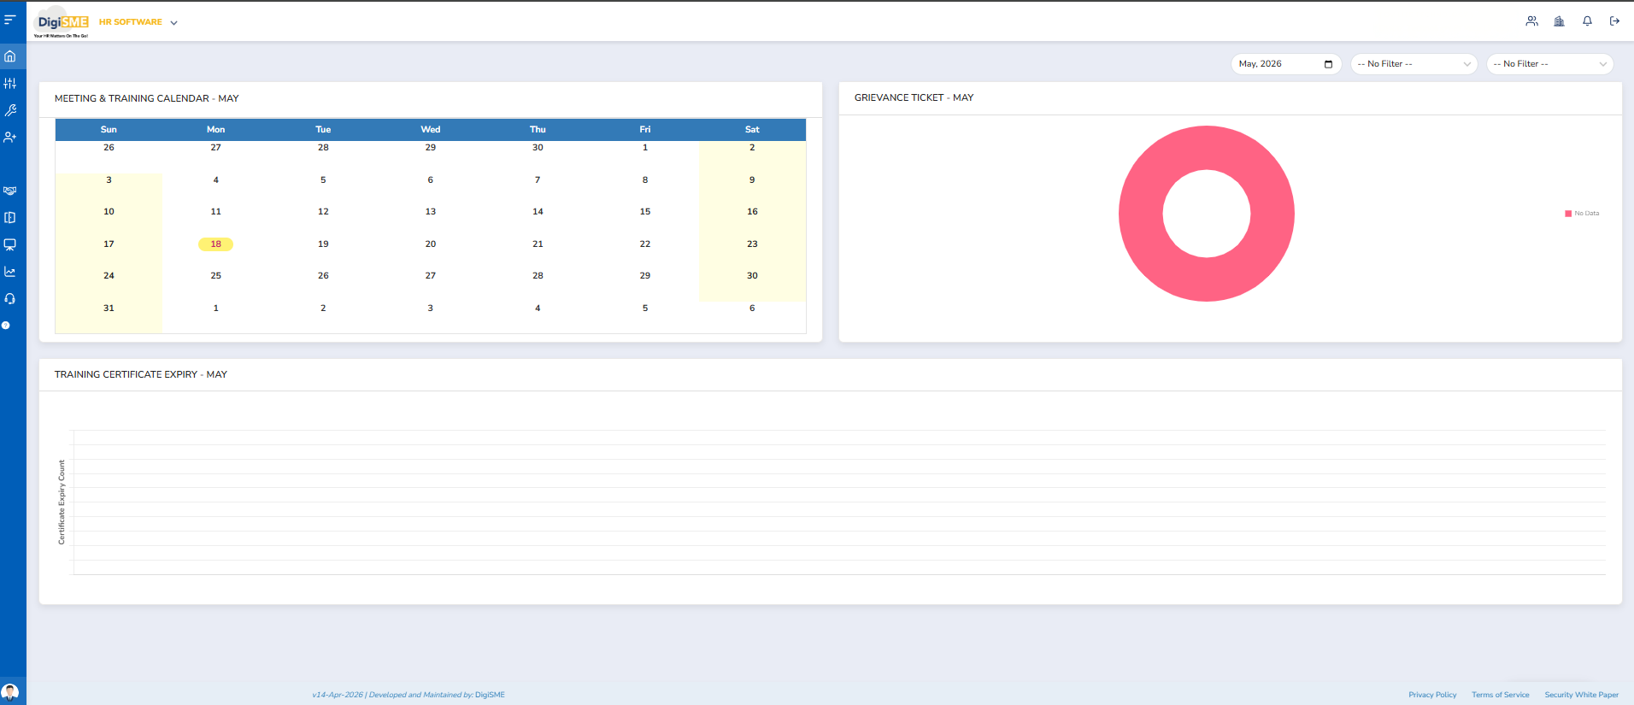Open the wrench tools sidebar icon

pos(10,110)
